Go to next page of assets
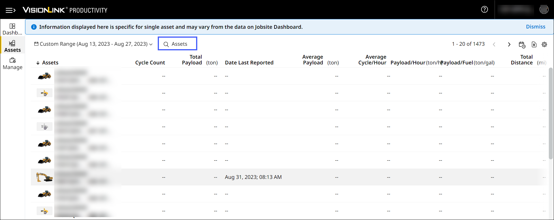Screen dimensions: 554x220 click(x=509, y=45)
